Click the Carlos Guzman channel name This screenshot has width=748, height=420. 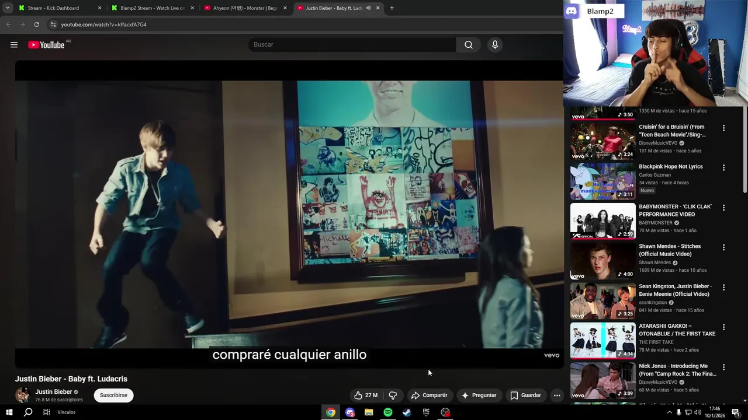pyautogui.click(x=654, y=174)
